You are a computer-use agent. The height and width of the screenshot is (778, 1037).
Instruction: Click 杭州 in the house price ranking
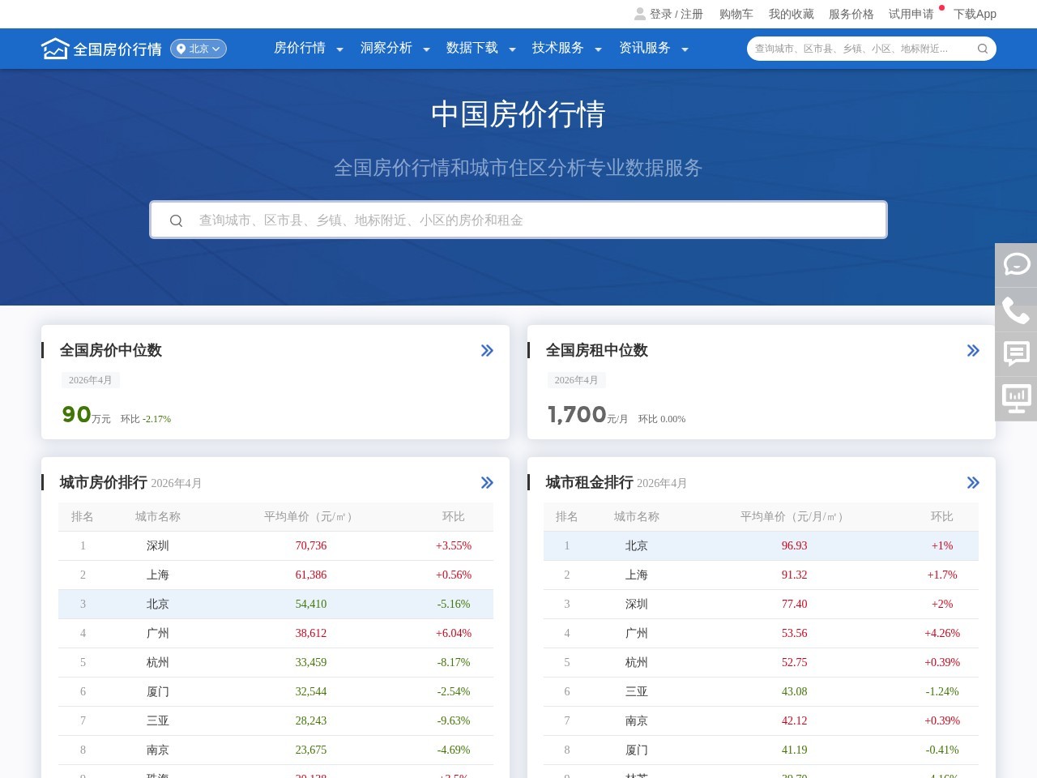pyautogui.click(x=158, y=662)
